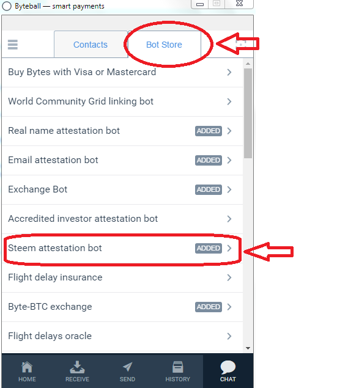Expand the Flight delays oracle chevron
The image size is (348, 388).
[x=229, y=336]
